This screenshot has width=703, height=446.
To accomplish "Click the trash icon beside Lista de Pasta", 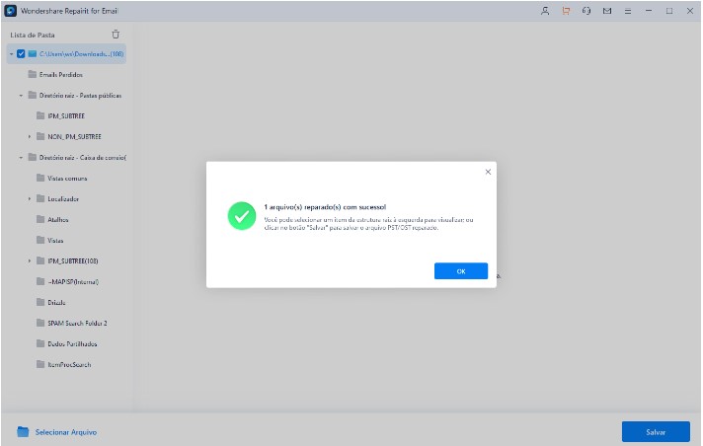I will [x=116, y=35].
